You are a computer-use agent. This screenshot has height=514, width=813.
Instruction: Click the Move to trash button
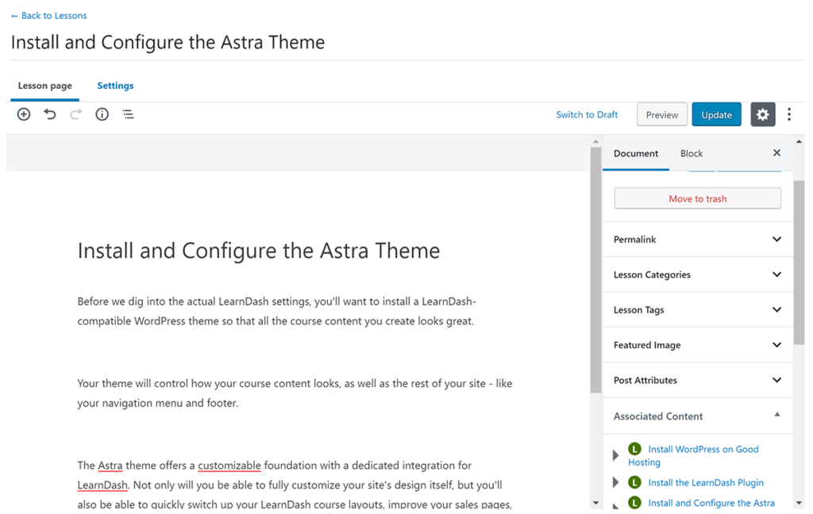pos(697,198)
